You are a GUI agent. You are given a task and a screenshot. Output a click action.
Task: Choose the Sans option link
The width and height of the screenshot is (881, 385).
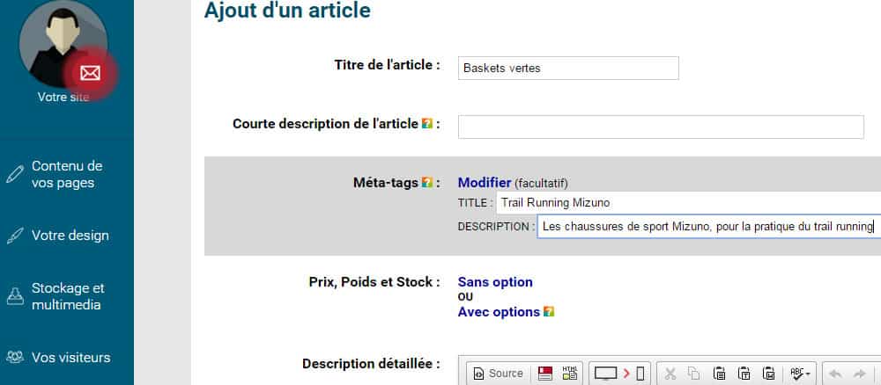click(x=495, y=282)
